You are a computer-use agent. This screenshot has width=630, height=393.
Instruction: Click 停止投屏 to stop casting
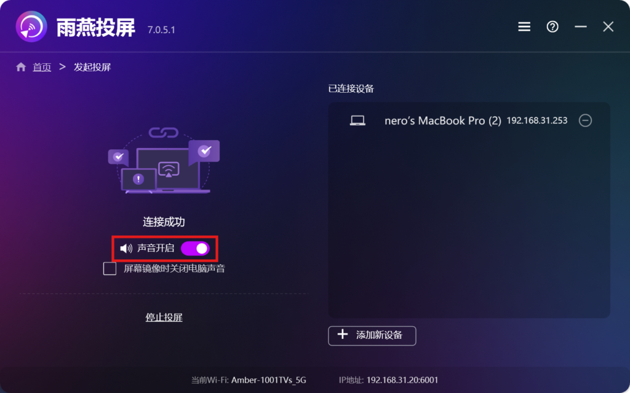[164, 317]
